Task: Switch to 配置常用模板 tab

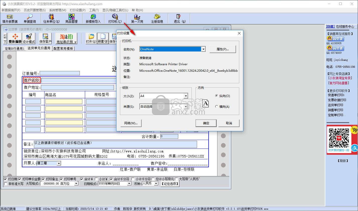Action: [x=63, y=48]
